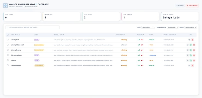Open the Jenis filter dropdown
202x98 pixels.
pyautogui.click(x=148, y=27)
